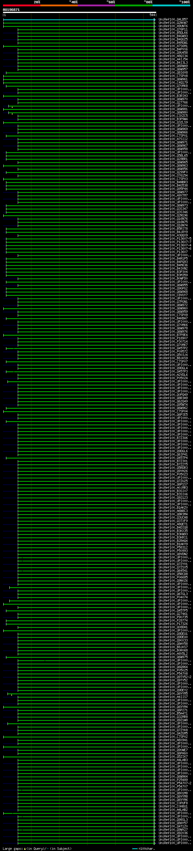Screen dimensions: 193x851
Task: Click the UniRef100_Q6P271 label
Action: (173, 710)
